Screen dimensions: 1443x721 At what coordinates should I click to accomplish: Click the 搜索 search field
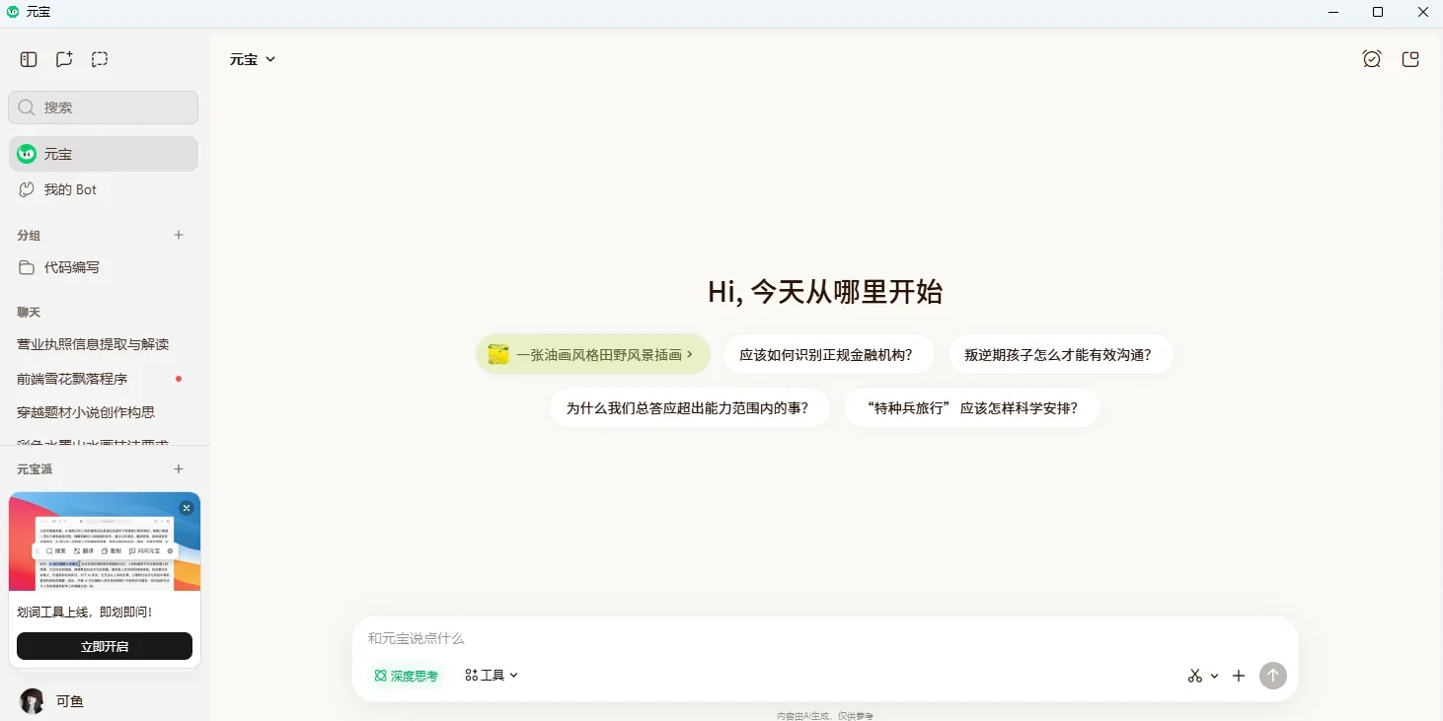pos(103,108)
